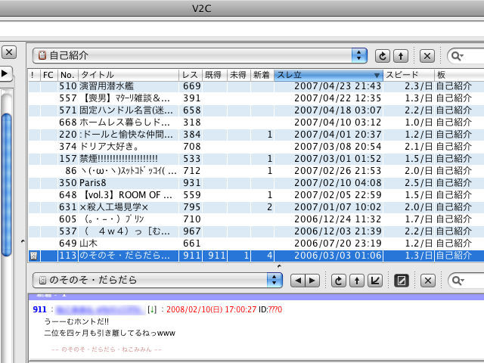Open the のそのそ・だらだら thread dropdown
484x363 pixels.
[274, 281]
